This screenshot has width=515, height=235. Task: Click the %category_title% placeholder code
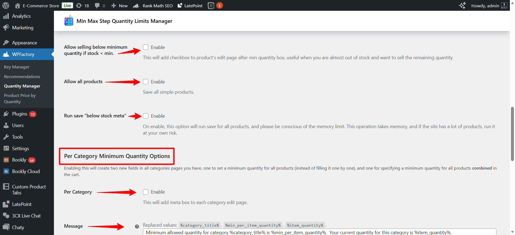coord(200,225)
